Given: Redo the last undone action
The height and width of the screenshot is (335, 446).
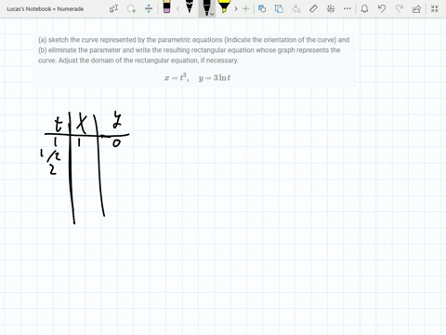Looking at the screenshot, I should [x=400, y=8].
